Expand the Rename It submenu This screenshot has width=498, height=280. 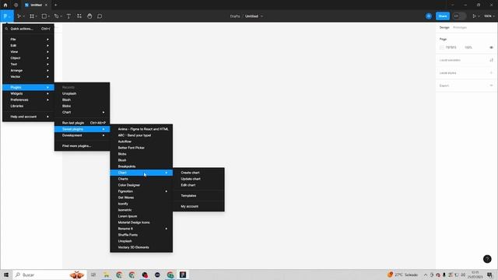click(142, 229)
